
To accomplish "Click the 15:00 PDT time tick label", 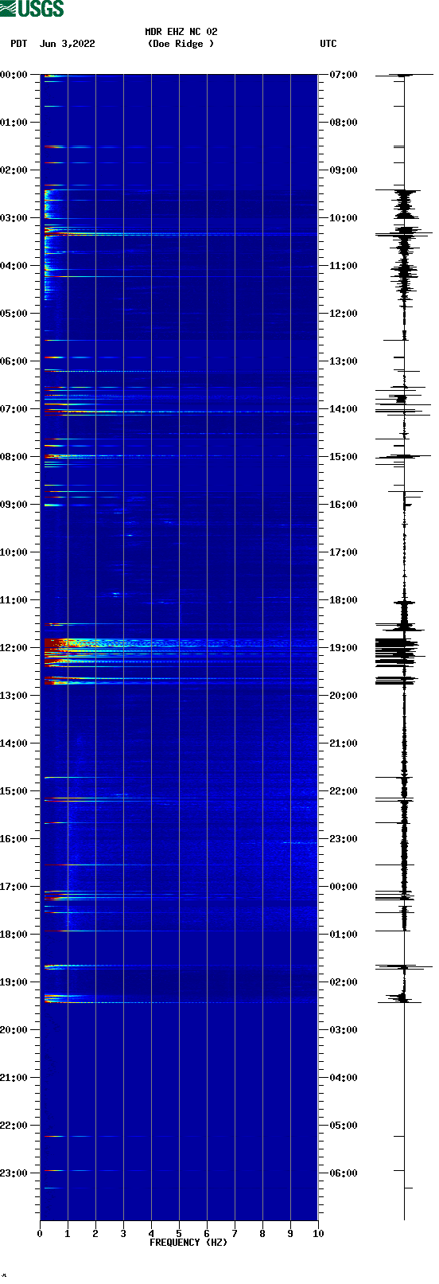I will [x=14, y=791].
